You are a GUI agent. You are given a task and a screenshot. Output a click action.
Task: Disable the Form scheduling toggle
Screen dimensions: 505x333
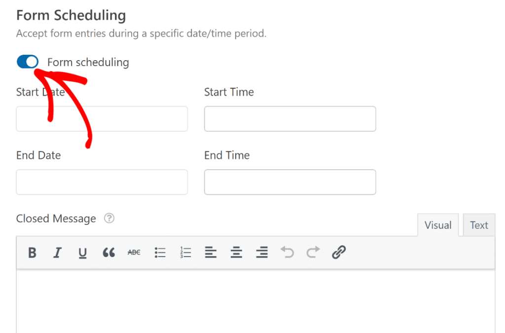28,61
